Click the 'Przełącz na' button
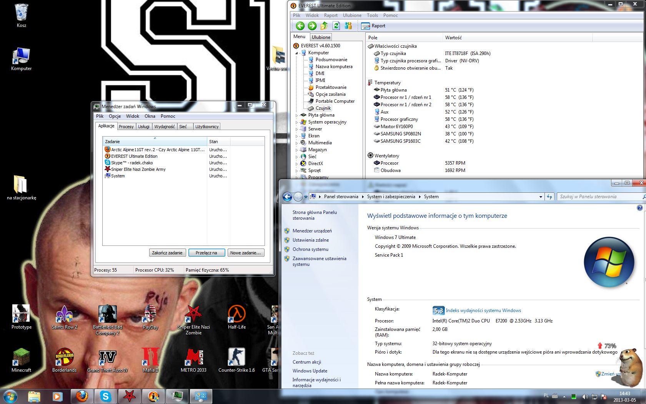 (206, 253)
